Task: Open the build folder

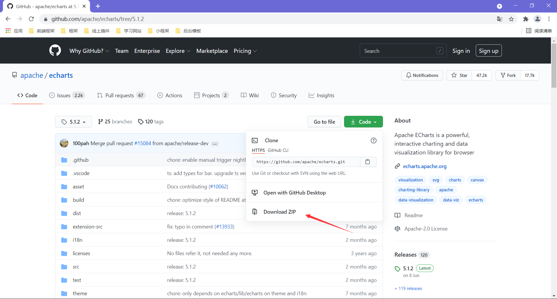Action: (78, 200)
